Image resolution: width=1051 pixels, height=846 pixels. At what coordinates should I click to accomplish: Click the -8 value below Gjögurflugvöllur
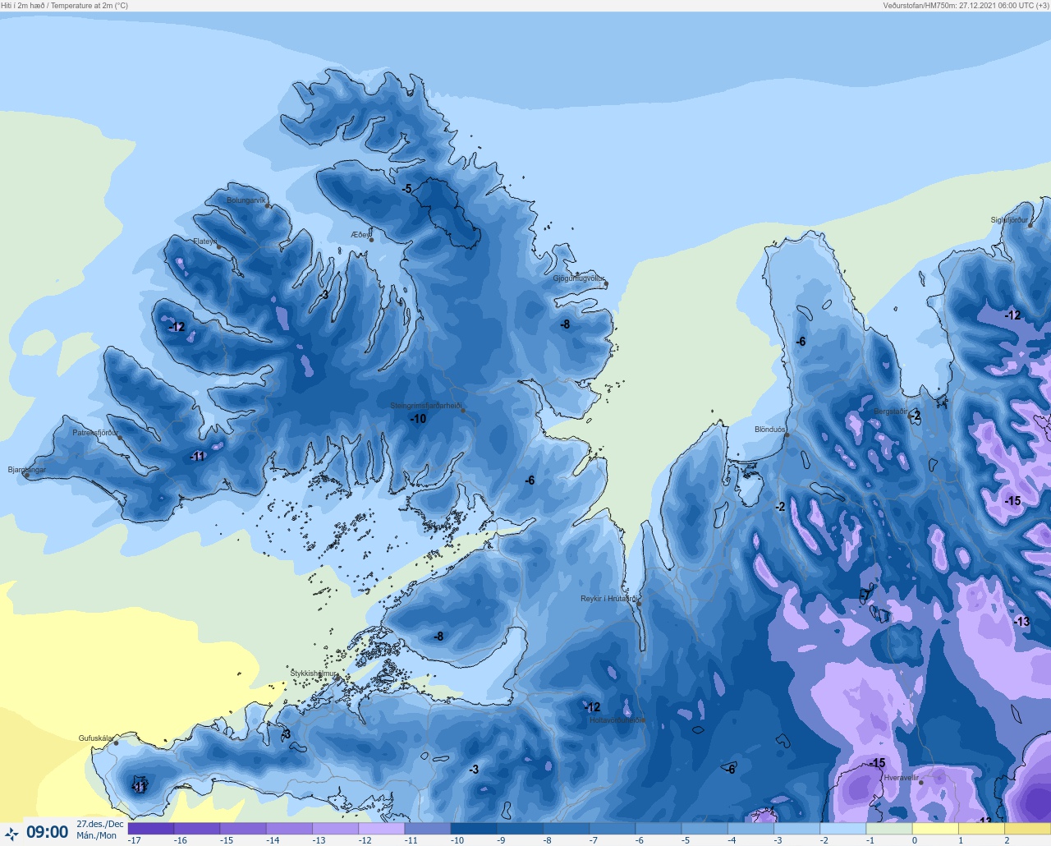pos(565,324)
